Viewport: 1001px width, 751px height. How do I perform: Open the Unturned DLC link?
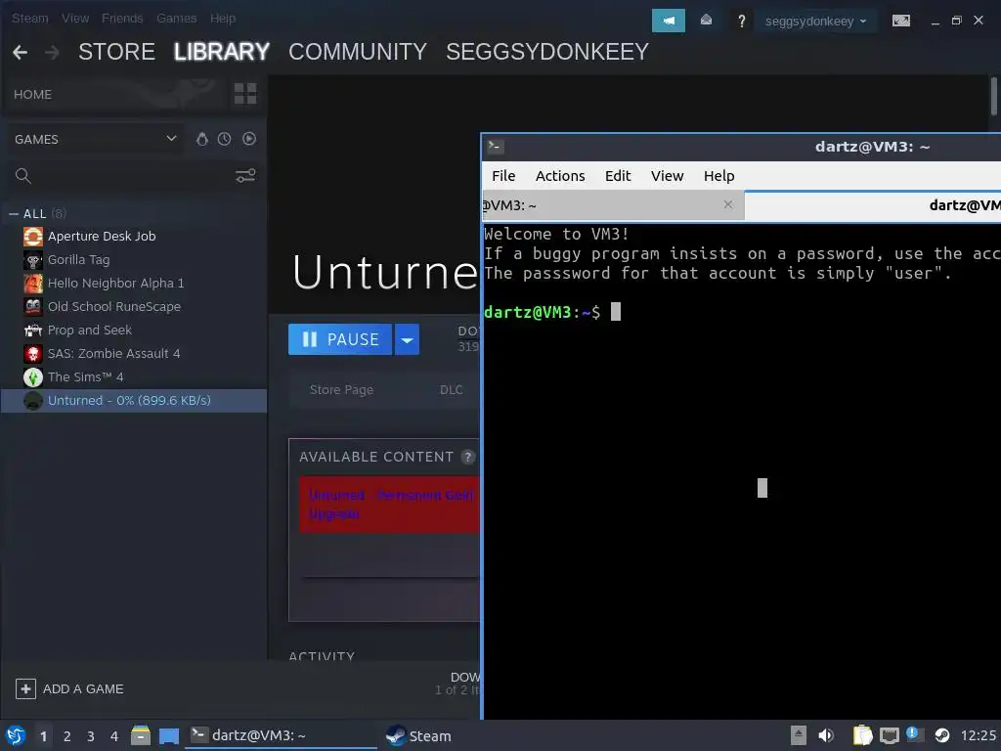[x=452, y=389]
